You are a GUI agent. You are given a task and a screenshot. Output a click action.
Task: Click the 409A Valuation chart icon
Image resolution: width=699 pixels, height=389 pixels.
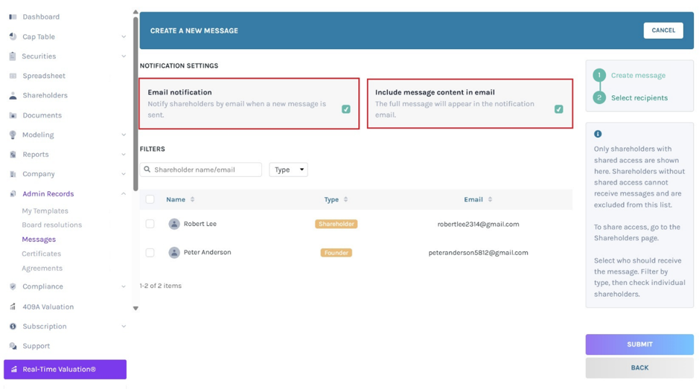(x=13, y=306)
